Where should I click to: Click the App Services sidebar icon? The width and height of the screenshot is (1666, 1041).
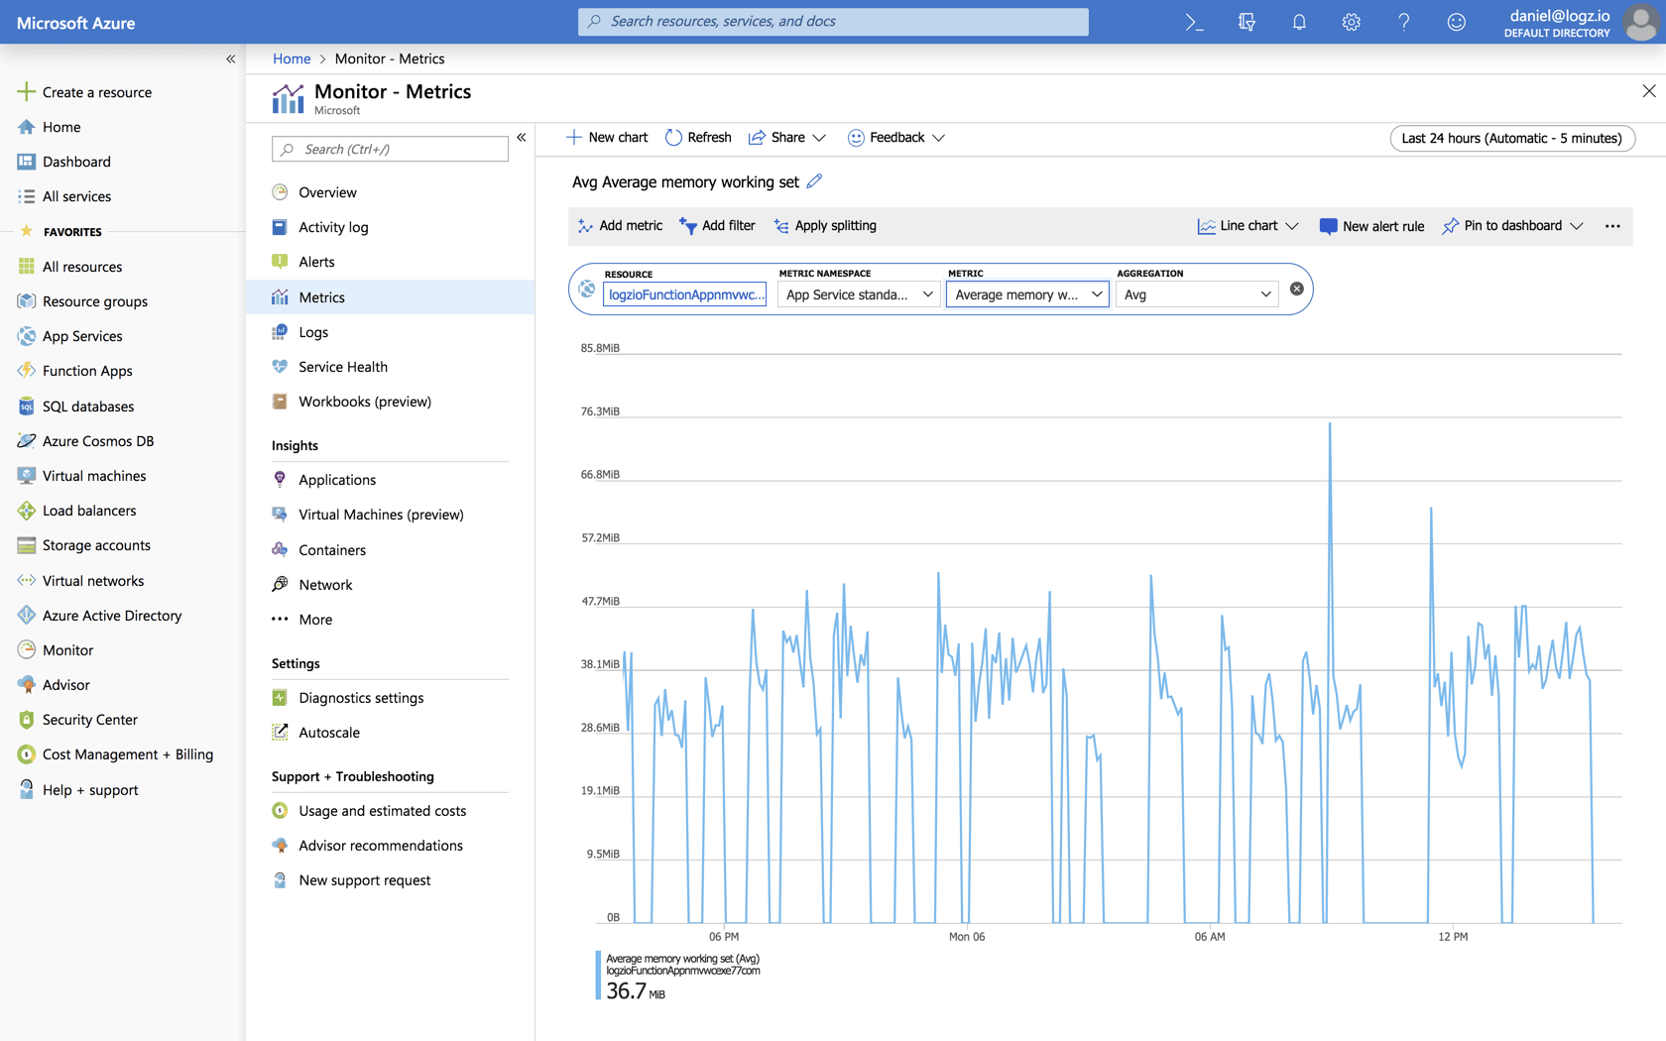[x=27, y=336]
